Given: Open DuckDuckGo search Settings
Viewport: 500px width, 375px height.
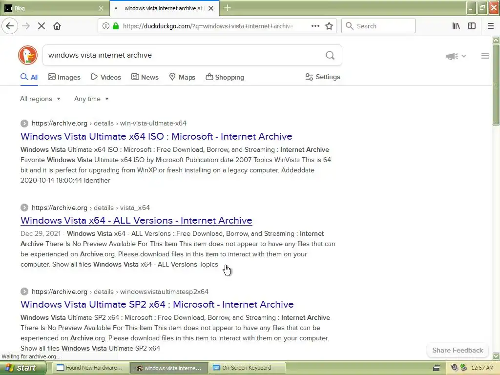Looking at the screenshot, I should tap(323, 77).
